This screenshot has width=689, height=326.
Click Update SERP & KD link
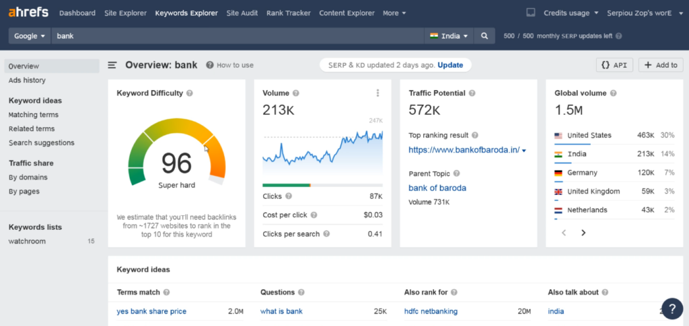(450, 65)
